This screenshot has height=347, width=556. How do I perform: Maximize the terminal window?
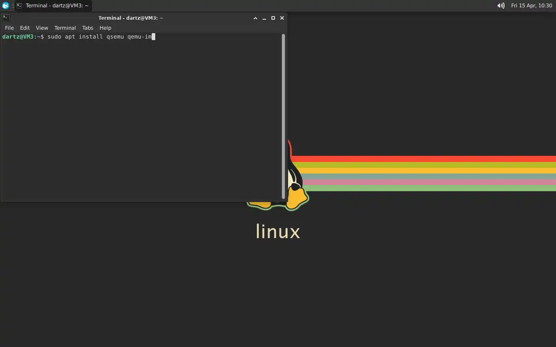click(x=273, y=18)
